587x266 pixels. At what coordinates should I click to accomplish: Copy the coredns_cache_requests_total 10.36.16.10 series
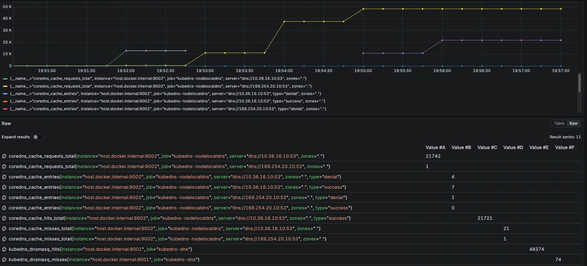[4, 156]
